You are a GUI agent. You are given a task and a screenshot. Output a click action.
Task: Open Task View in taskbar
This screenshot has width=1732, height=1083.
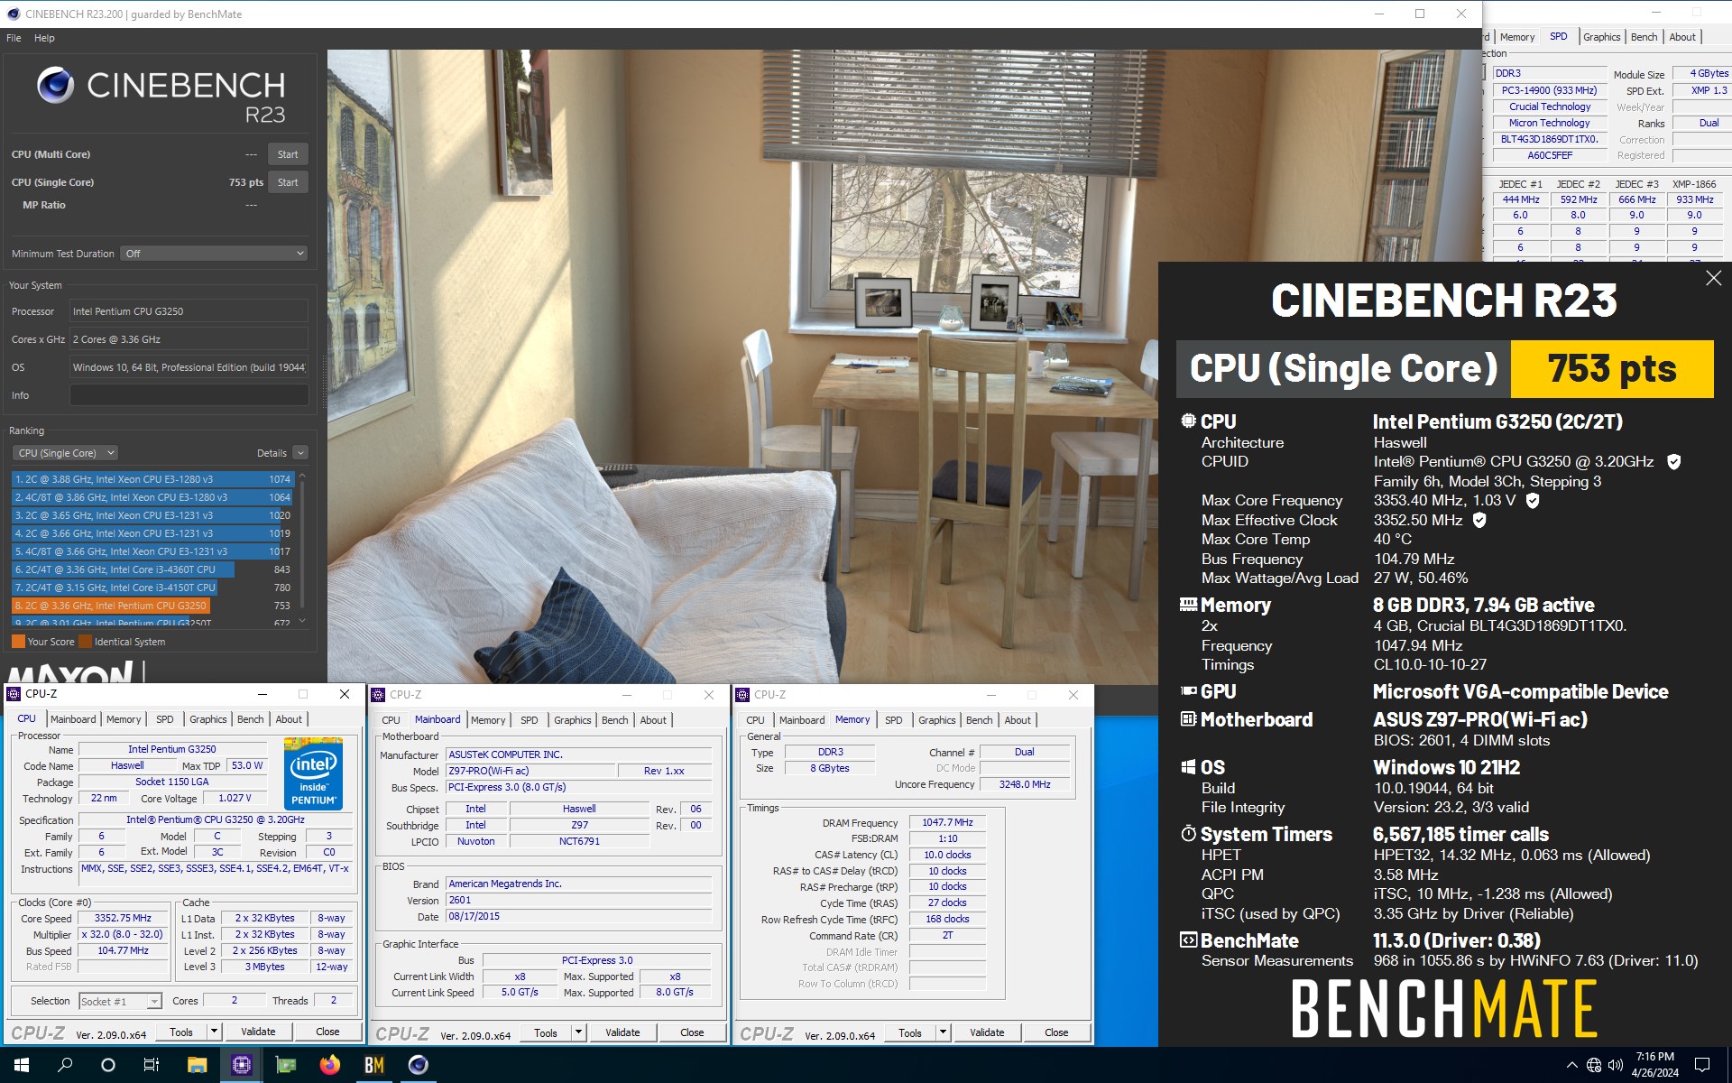[x=152, y=1065]
